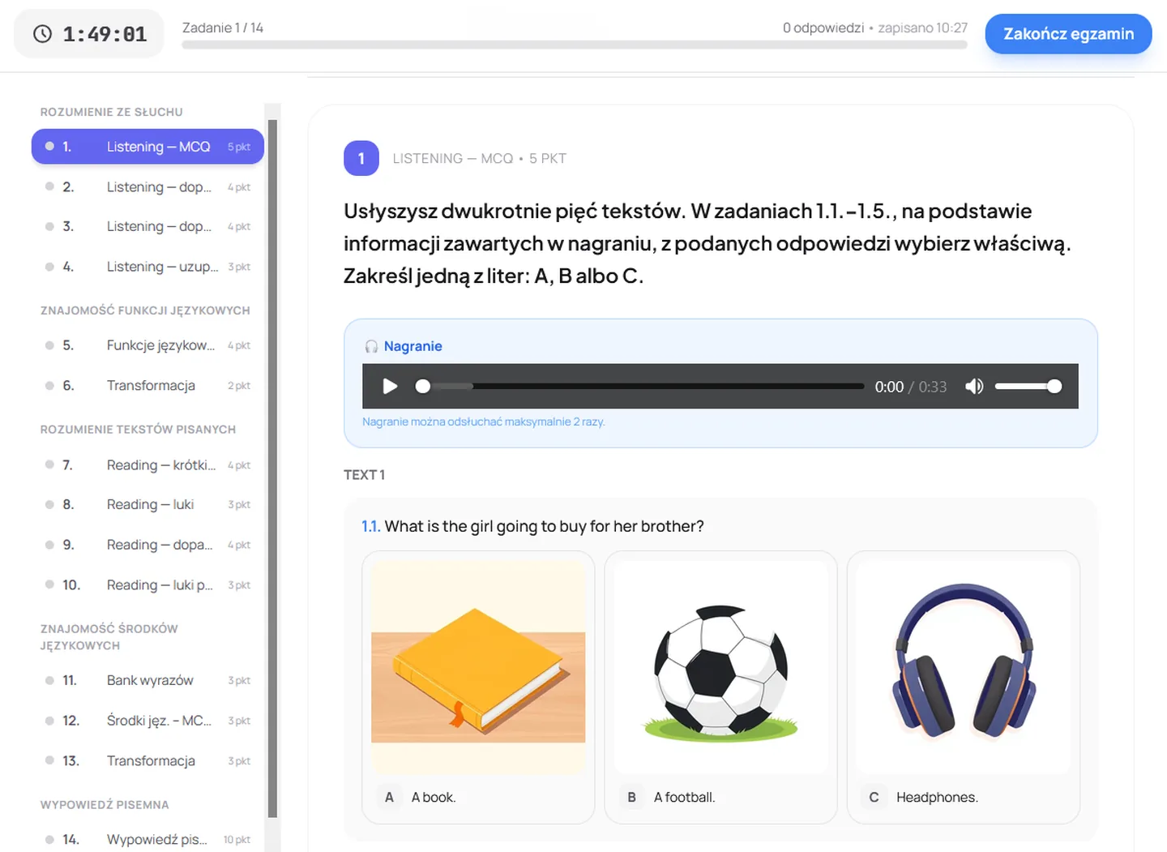
Task: Click the blue question number 1 badge
Action: [x=361, y=158]
